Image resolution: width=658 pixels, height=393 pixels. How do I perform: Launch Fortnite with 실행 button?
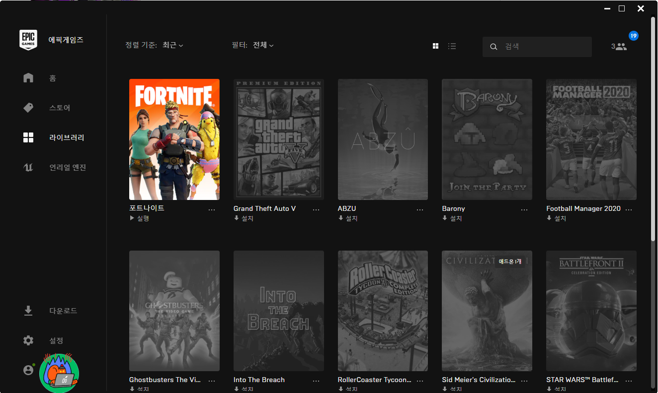139,218
